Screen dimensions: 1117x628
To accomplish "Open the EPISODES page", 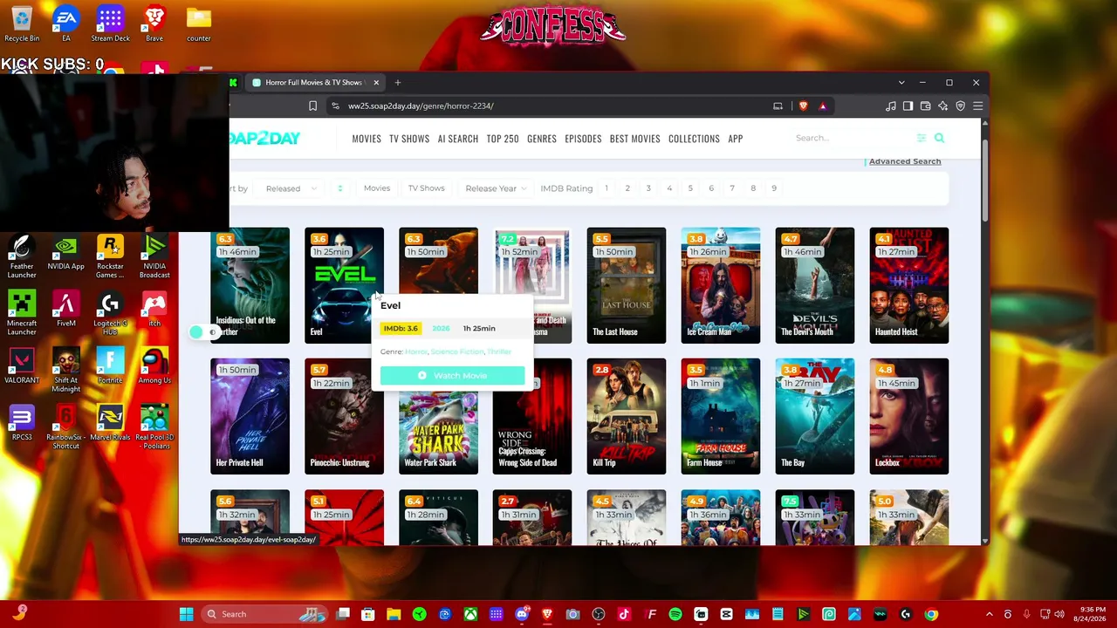I will (x=583, y=139).
